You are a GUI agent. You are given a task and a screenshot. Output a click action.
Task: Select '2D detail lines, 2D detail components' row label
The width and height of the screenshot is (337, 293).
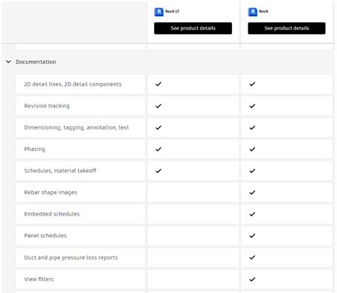tap(73, 84)
